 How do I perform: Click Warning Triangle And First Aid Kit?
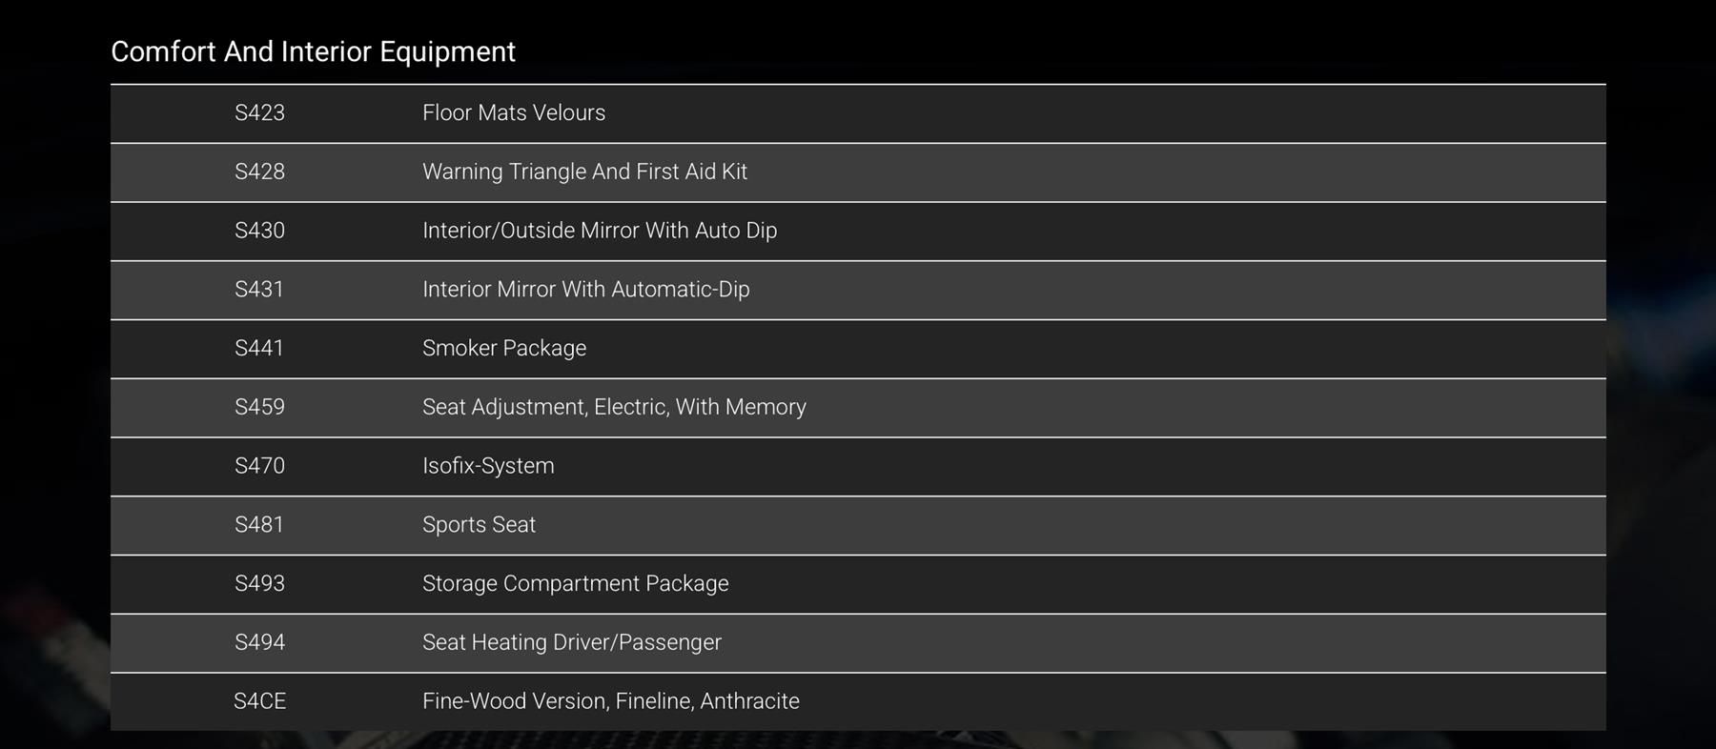tap(584, 172)
